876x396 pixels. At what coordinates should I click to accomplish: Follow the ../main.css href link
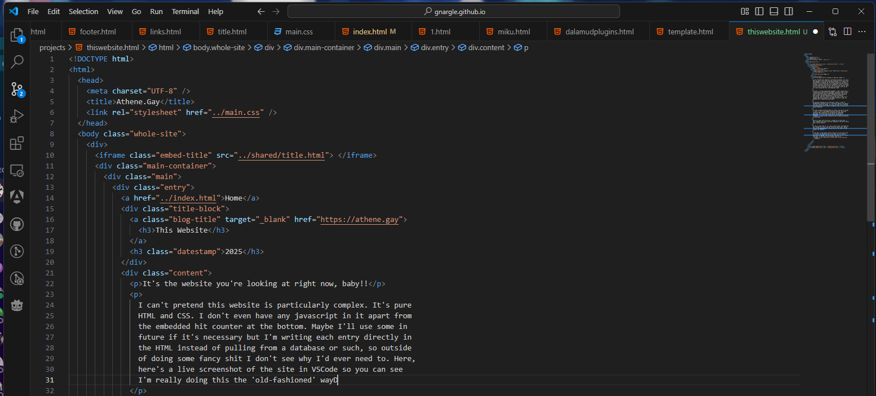(236, 113)
